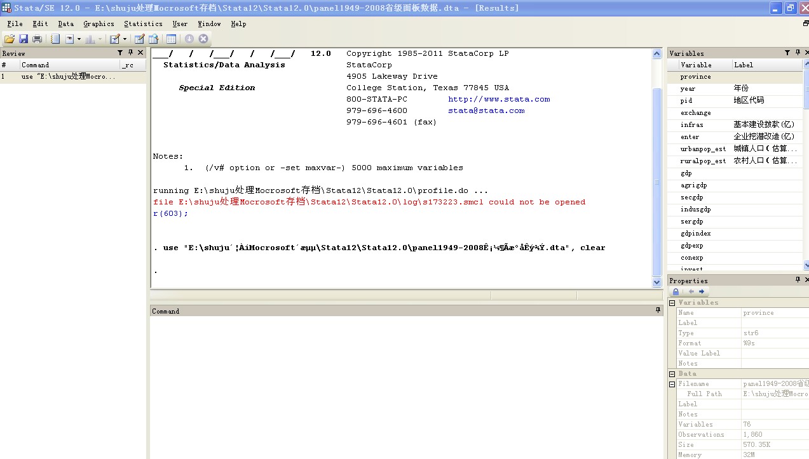
Task: Click the Print results toolbar icon
Action: pyautogui.click(x=37, y=39)
